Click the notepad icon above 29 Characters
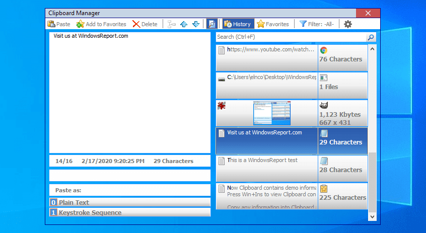Viewport: 426px width, 233px height. (x=324, y=133)
